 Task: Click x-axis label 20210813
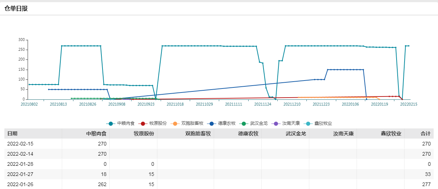coord(59,104)
